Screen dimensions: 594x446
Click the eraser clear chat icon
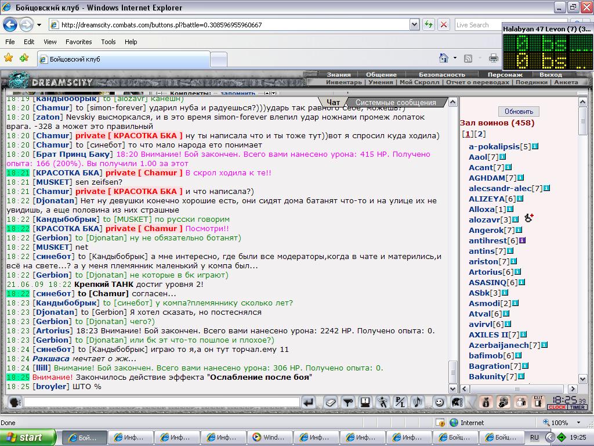(x=330, y=402)
